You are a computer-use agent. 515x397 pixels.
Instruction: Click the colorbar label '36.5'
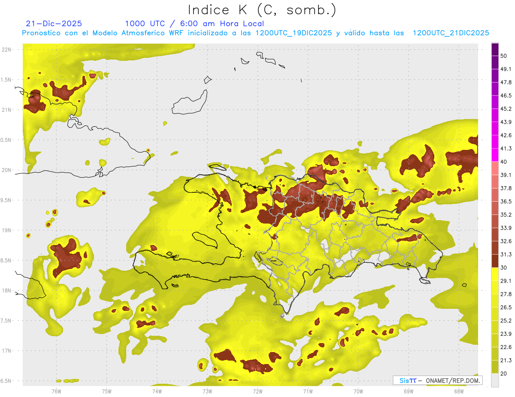506,202
